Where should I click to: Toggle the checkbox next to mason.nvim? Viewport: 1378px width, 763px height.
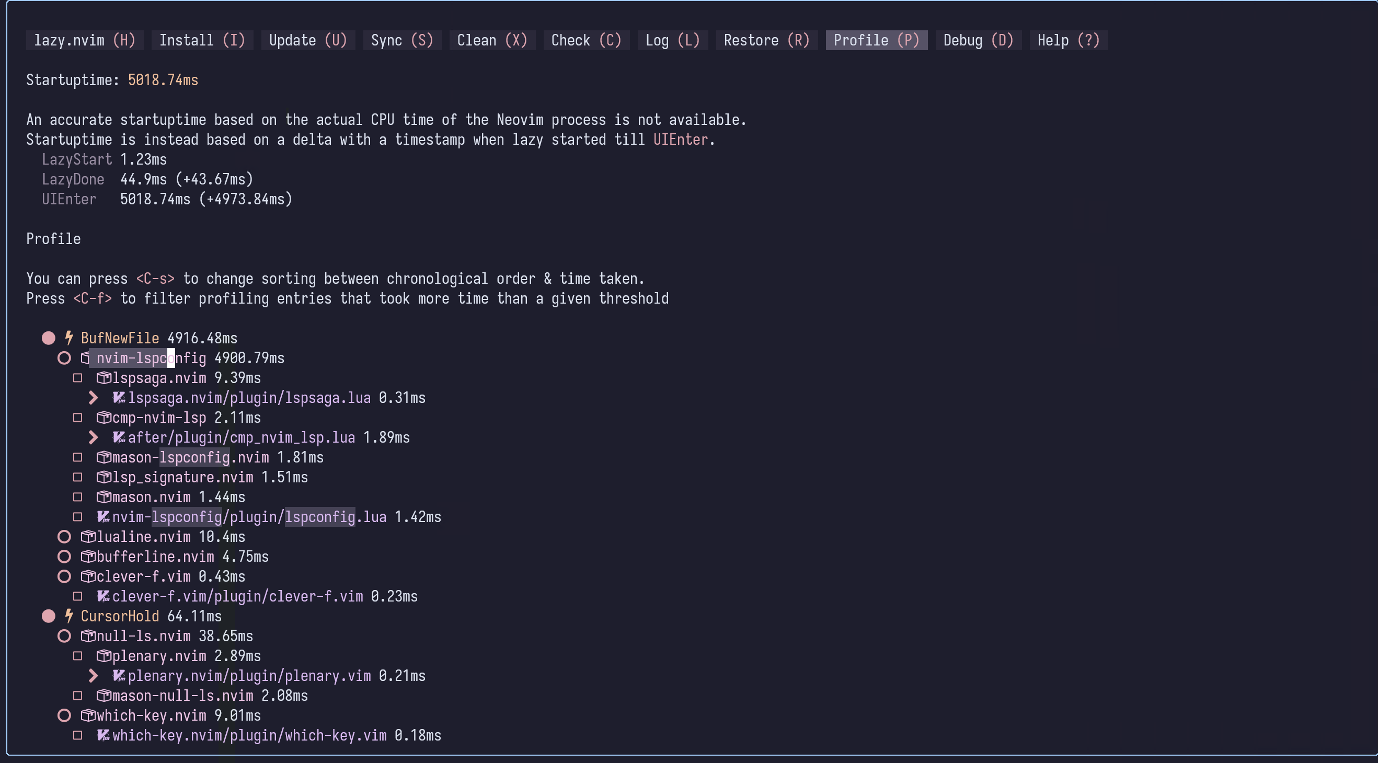(x=78, y=496)
